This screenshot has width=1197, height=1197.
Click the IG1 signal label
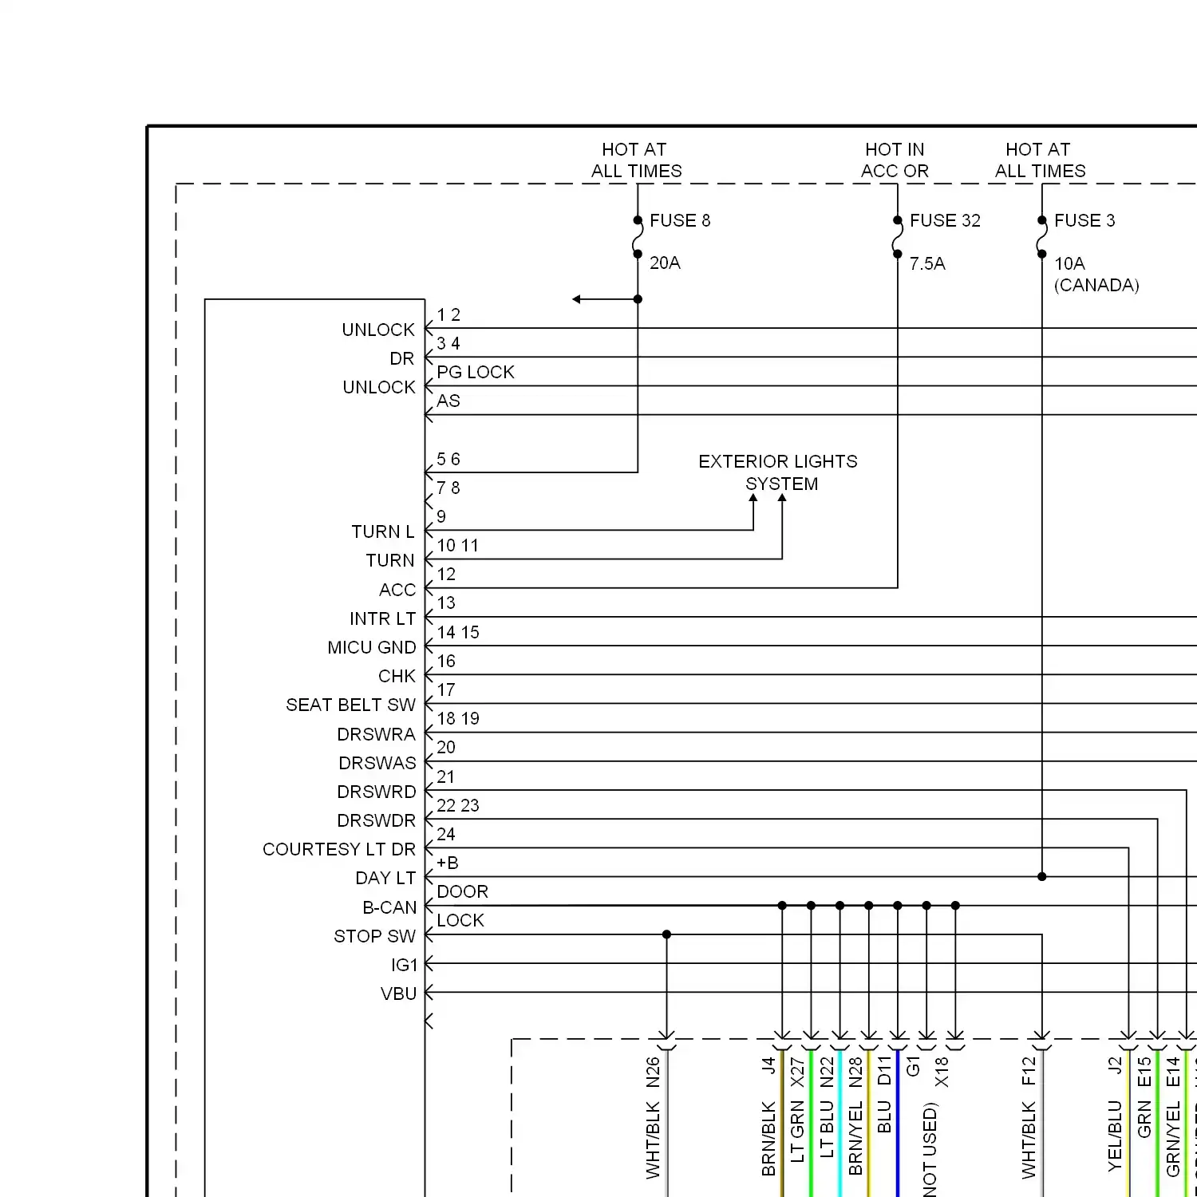405,965
